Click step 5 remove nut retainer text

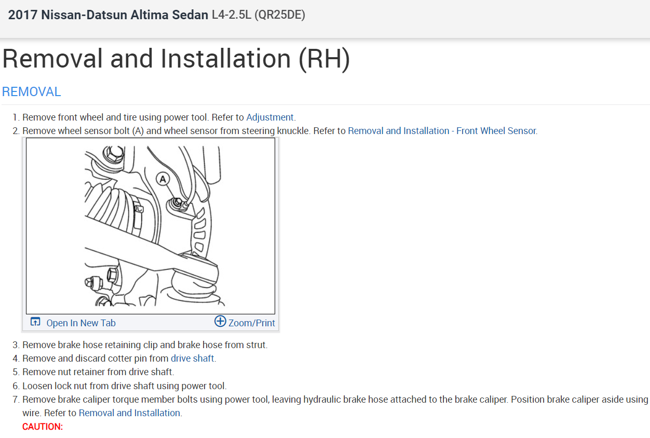(x=98, y=372)
